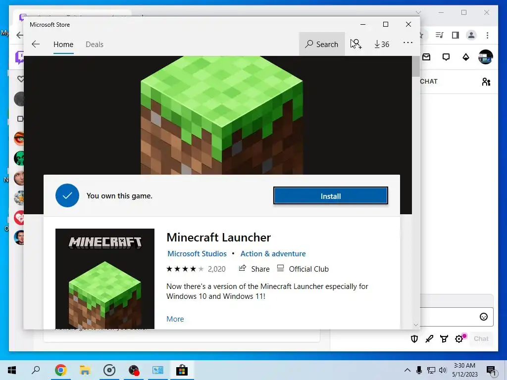507x380 pixels.
Task: Open the OBS Studio taskbar icon
Action: [x=133, y=370]
